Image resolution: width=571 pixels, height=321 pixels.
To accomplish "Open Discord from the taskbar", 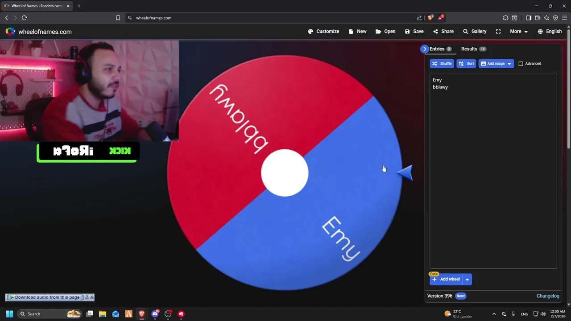I will tap(155, 314).
